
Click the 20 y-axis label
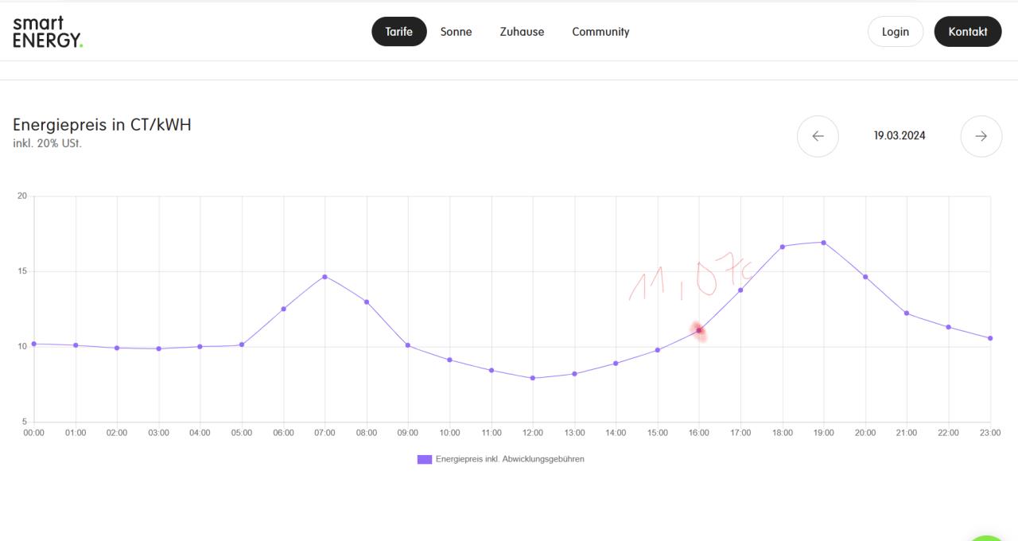[x=22, y=196]
